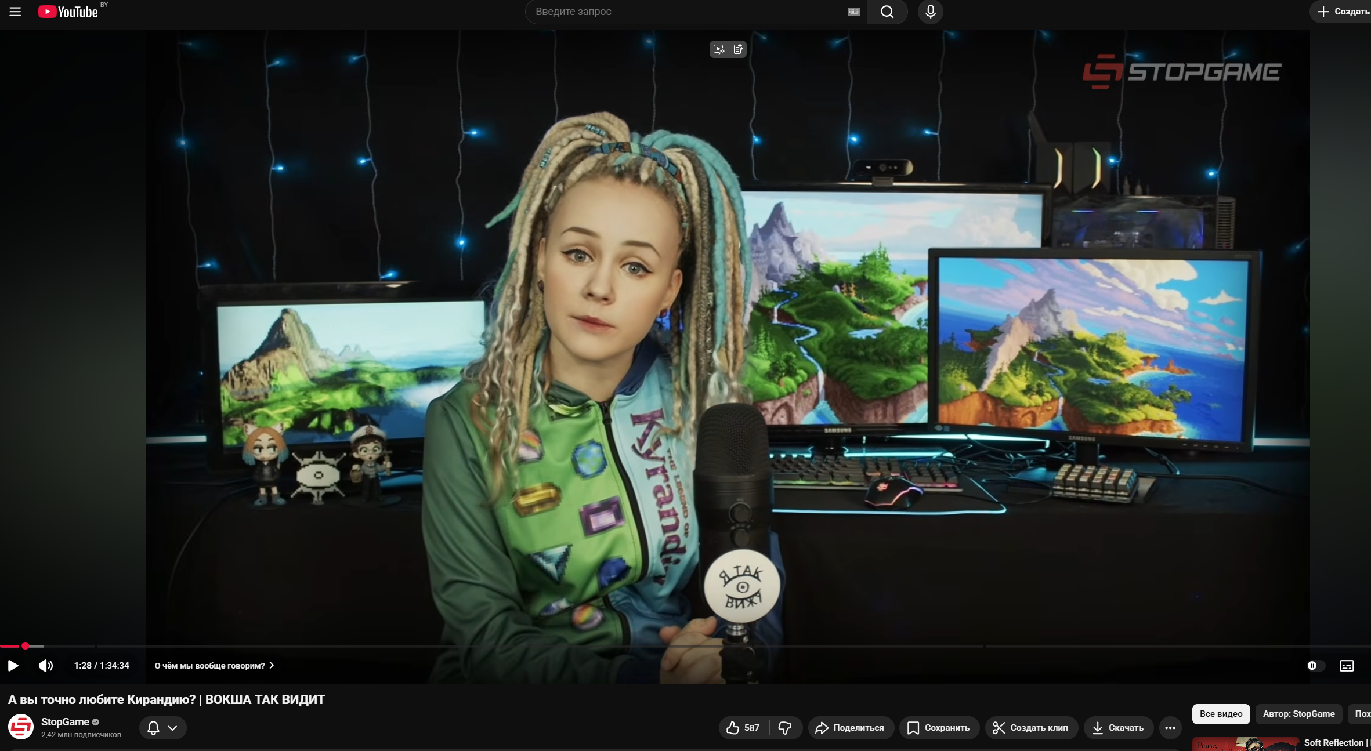Click the search magnifier button
The image size is (1371, 751).
[x=887, y=12]
